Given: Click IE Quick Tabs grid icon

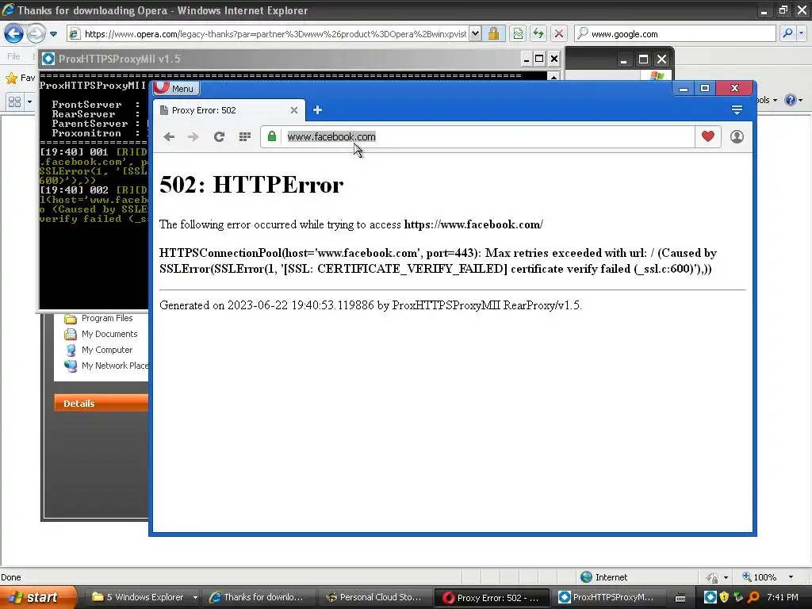Looking at the screenshot, I should (x=15, y=101).
